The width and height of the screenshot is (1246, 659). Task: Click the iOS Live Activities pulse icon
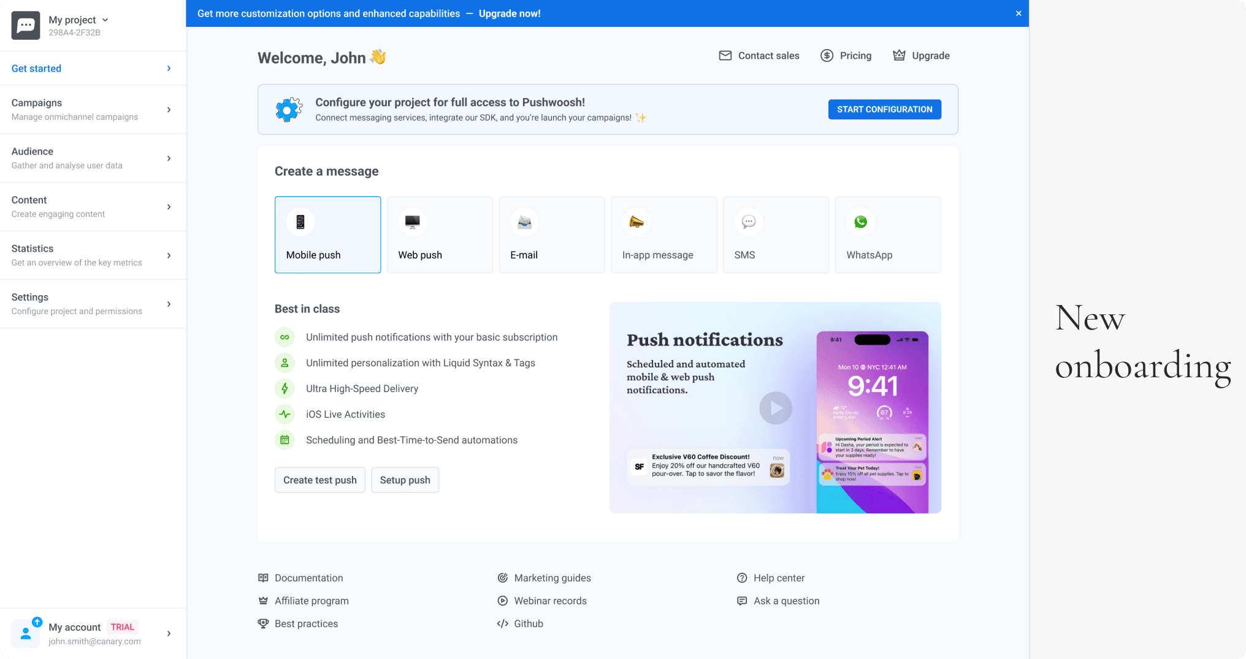coord(285,414)
